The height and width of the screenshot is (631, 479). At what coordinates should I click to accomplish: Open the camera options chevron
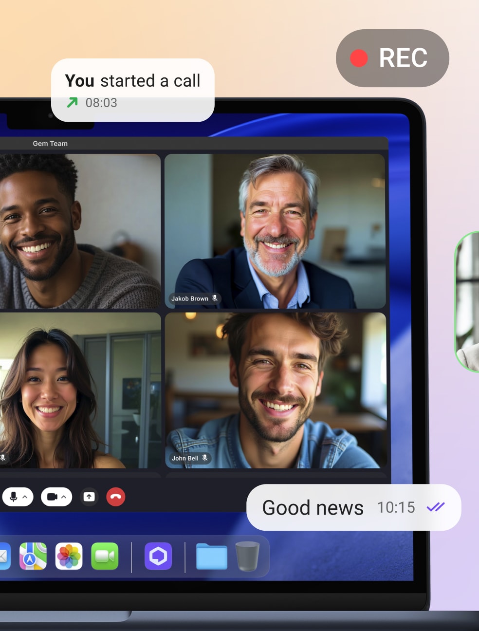(64, 497)
